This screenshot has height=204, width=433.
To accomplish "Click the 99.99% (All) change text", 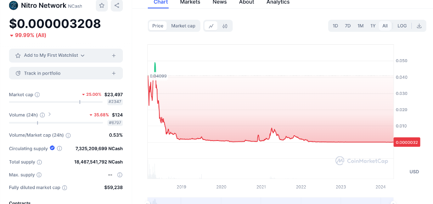I will 30,35.
